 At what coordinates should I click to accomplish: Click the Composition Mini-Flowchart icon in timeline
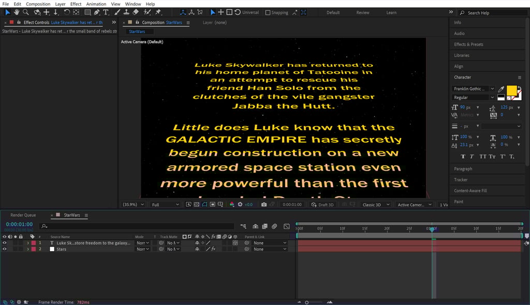coord(243,226)
